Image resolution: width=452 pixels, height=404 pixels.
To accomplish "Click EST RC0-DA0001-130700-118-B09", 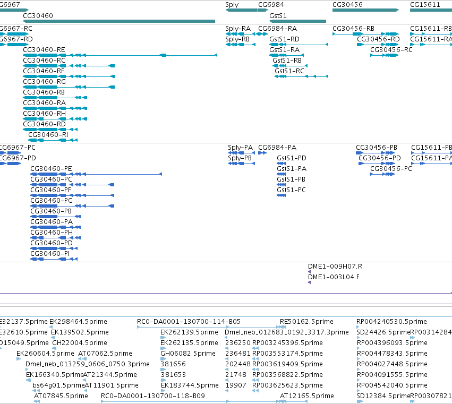I will click(x=193, y=401).
